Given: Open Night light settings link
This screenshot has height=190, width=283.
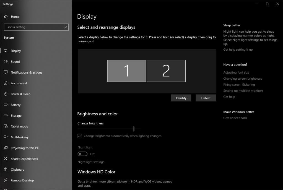Looking at the screenshot, I should pyautogui.click(x=91, y=162).
